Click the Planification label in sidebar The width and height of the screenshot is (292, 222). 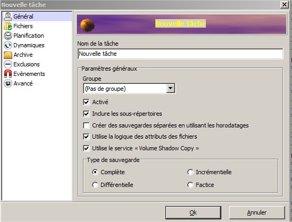click(x=29, y=36)
